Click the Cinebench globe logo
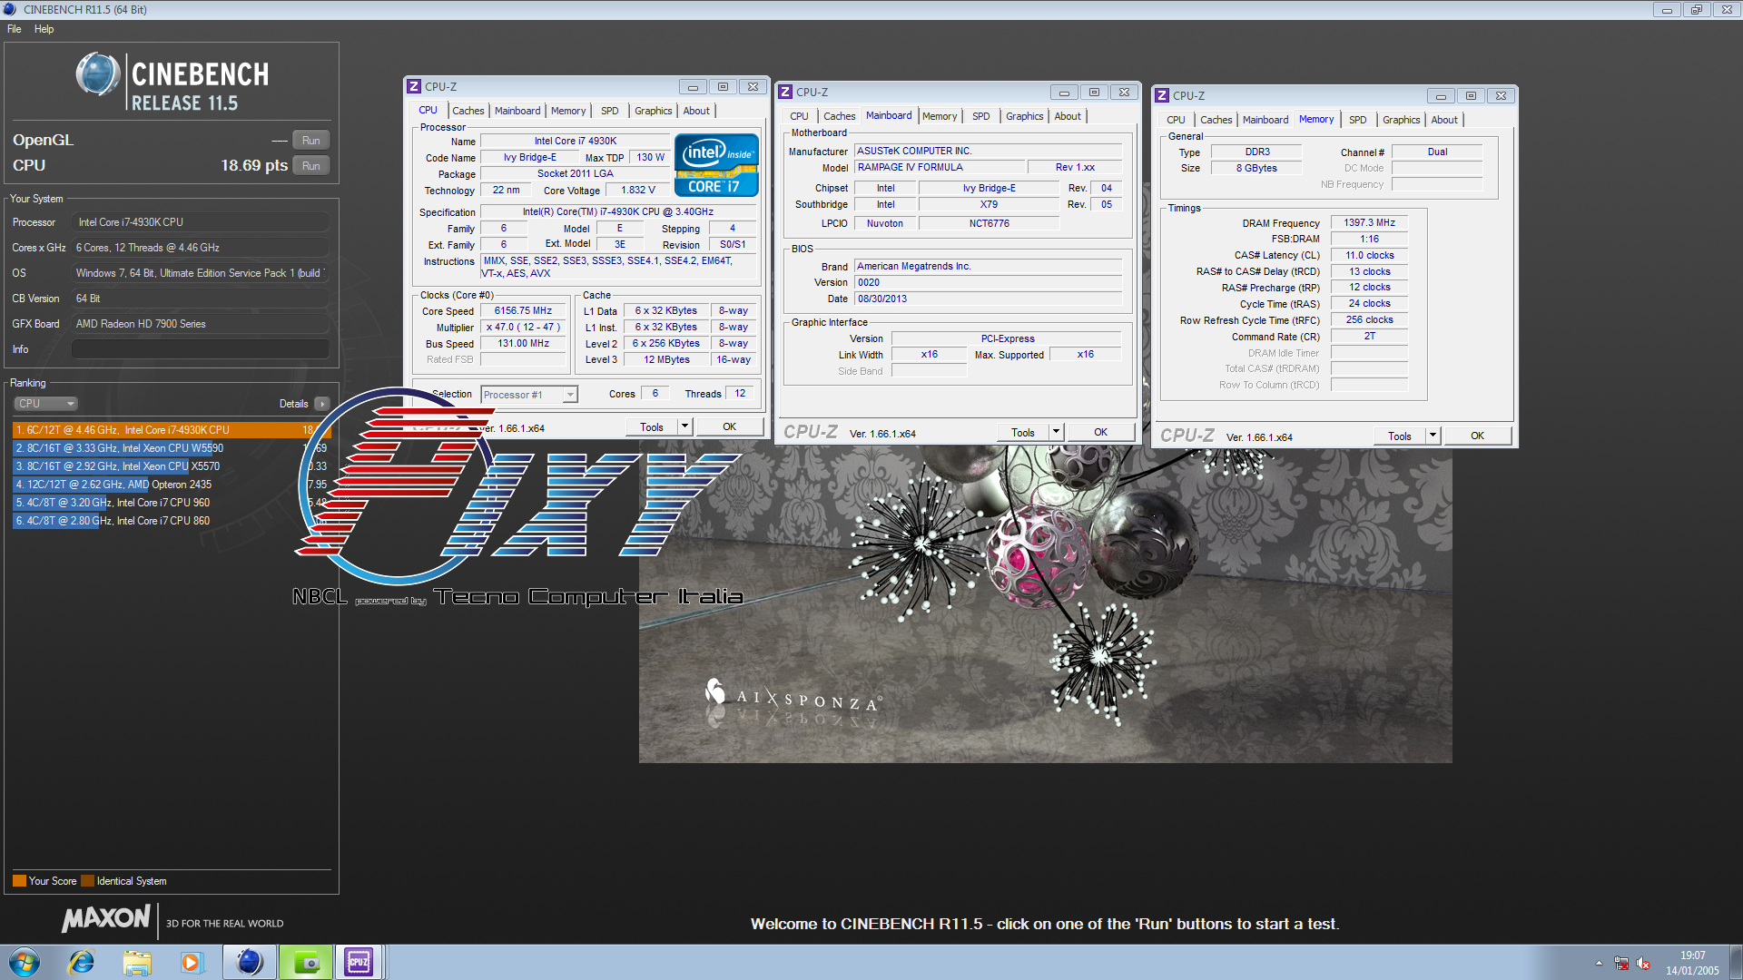1743x980 pixels. (x=98, y=74)
